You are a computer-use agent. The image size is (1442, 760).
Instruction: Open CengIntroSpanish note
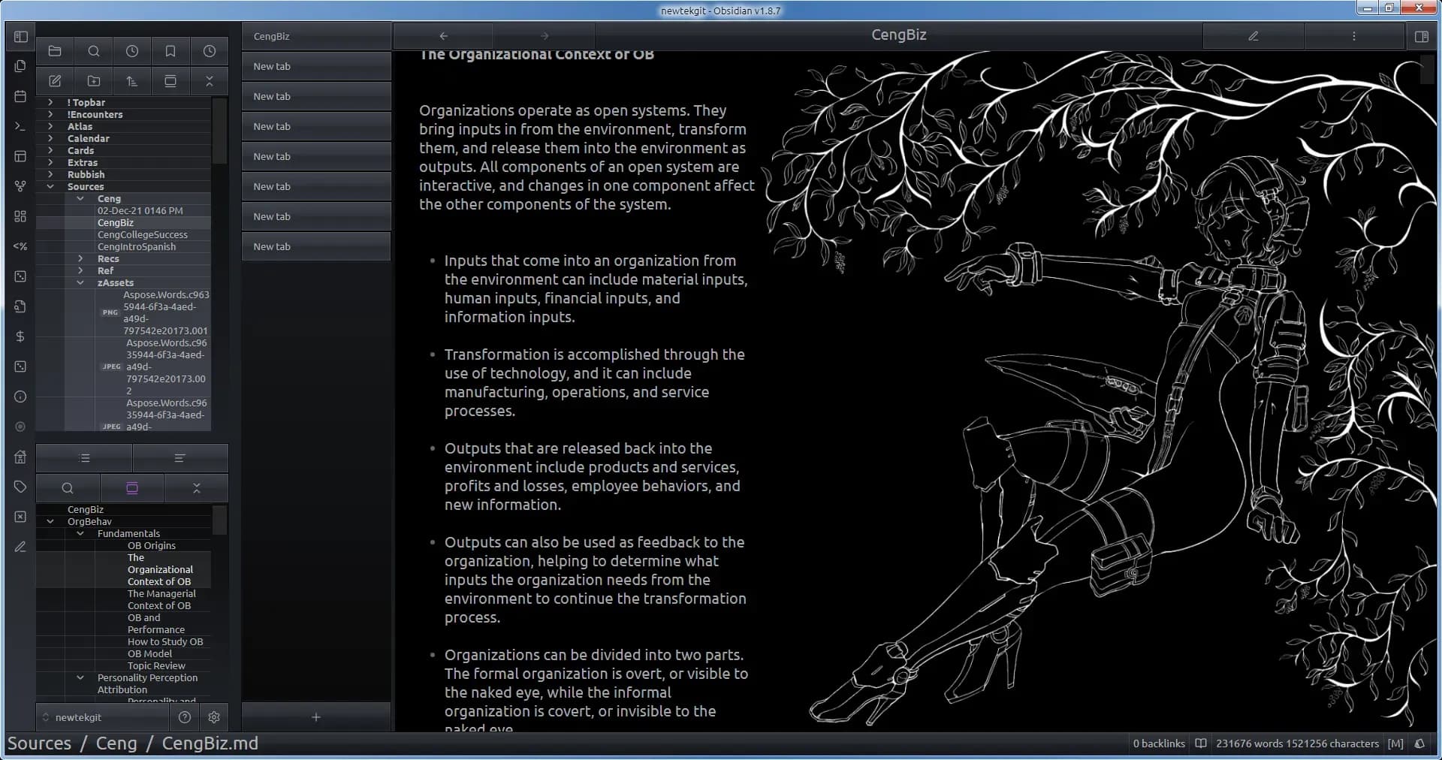point(136,246)
